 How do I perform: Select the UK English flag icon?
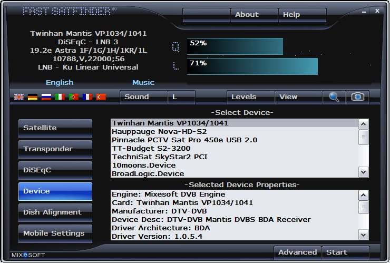click(19, 97)
